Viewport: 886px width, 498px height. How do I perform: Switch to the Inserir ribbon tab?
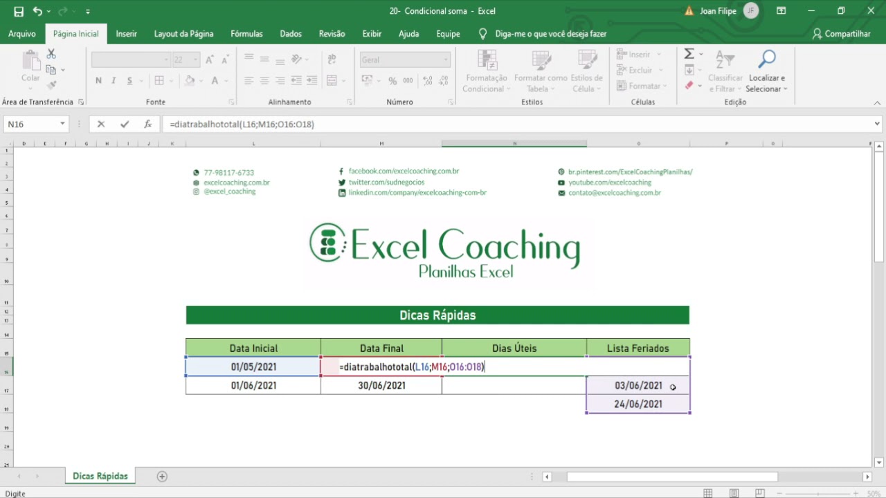pyautogui.click(x=127, y=34)
